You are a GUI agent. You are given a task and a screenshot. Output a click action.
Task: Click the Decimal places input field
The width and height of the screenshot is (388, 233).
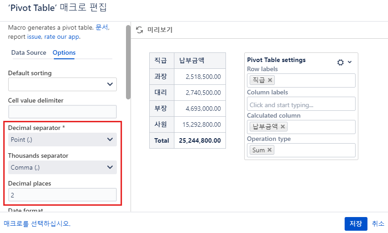(x=63, y=195)
